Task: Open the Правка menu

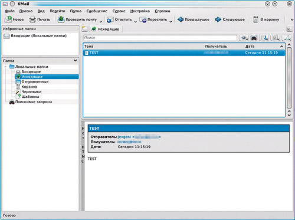Action: [x=26, y=11]
